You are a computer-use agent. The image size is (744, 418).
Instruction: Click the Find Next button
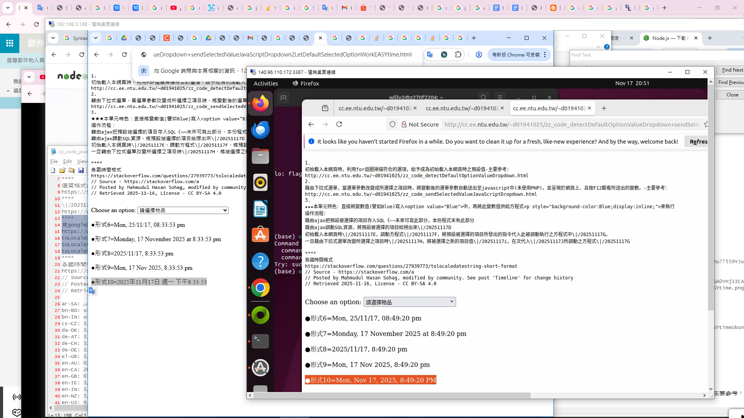pos(732,70)
